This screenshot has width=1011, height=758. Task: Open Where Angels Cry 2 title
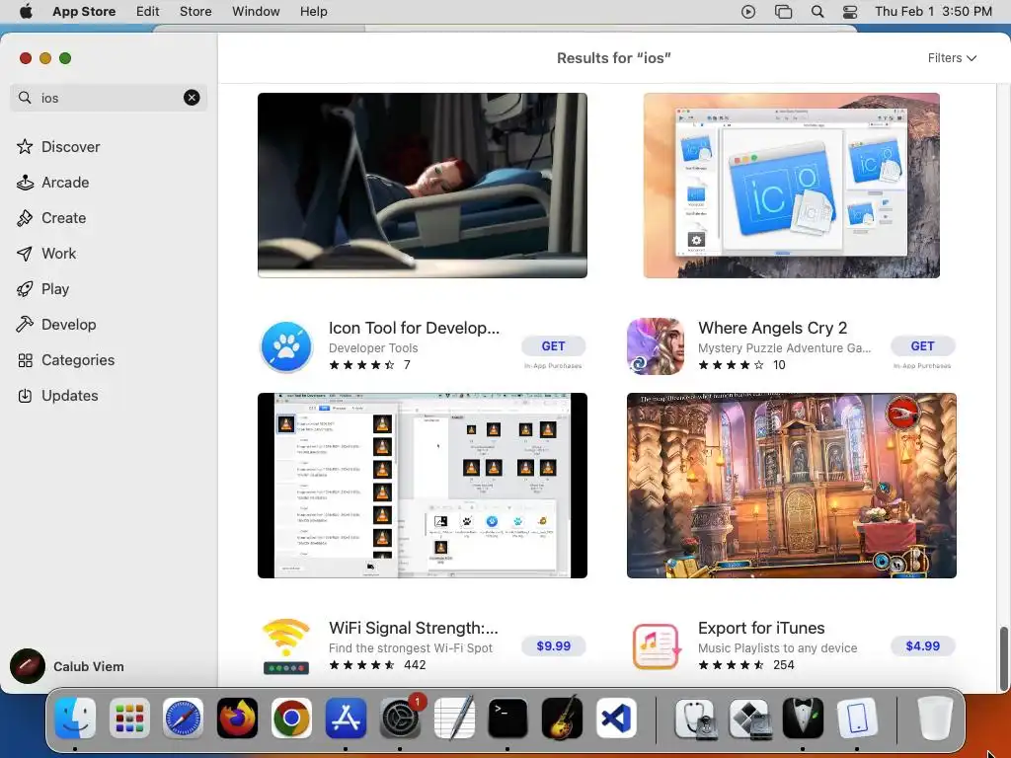pos(772,328)
